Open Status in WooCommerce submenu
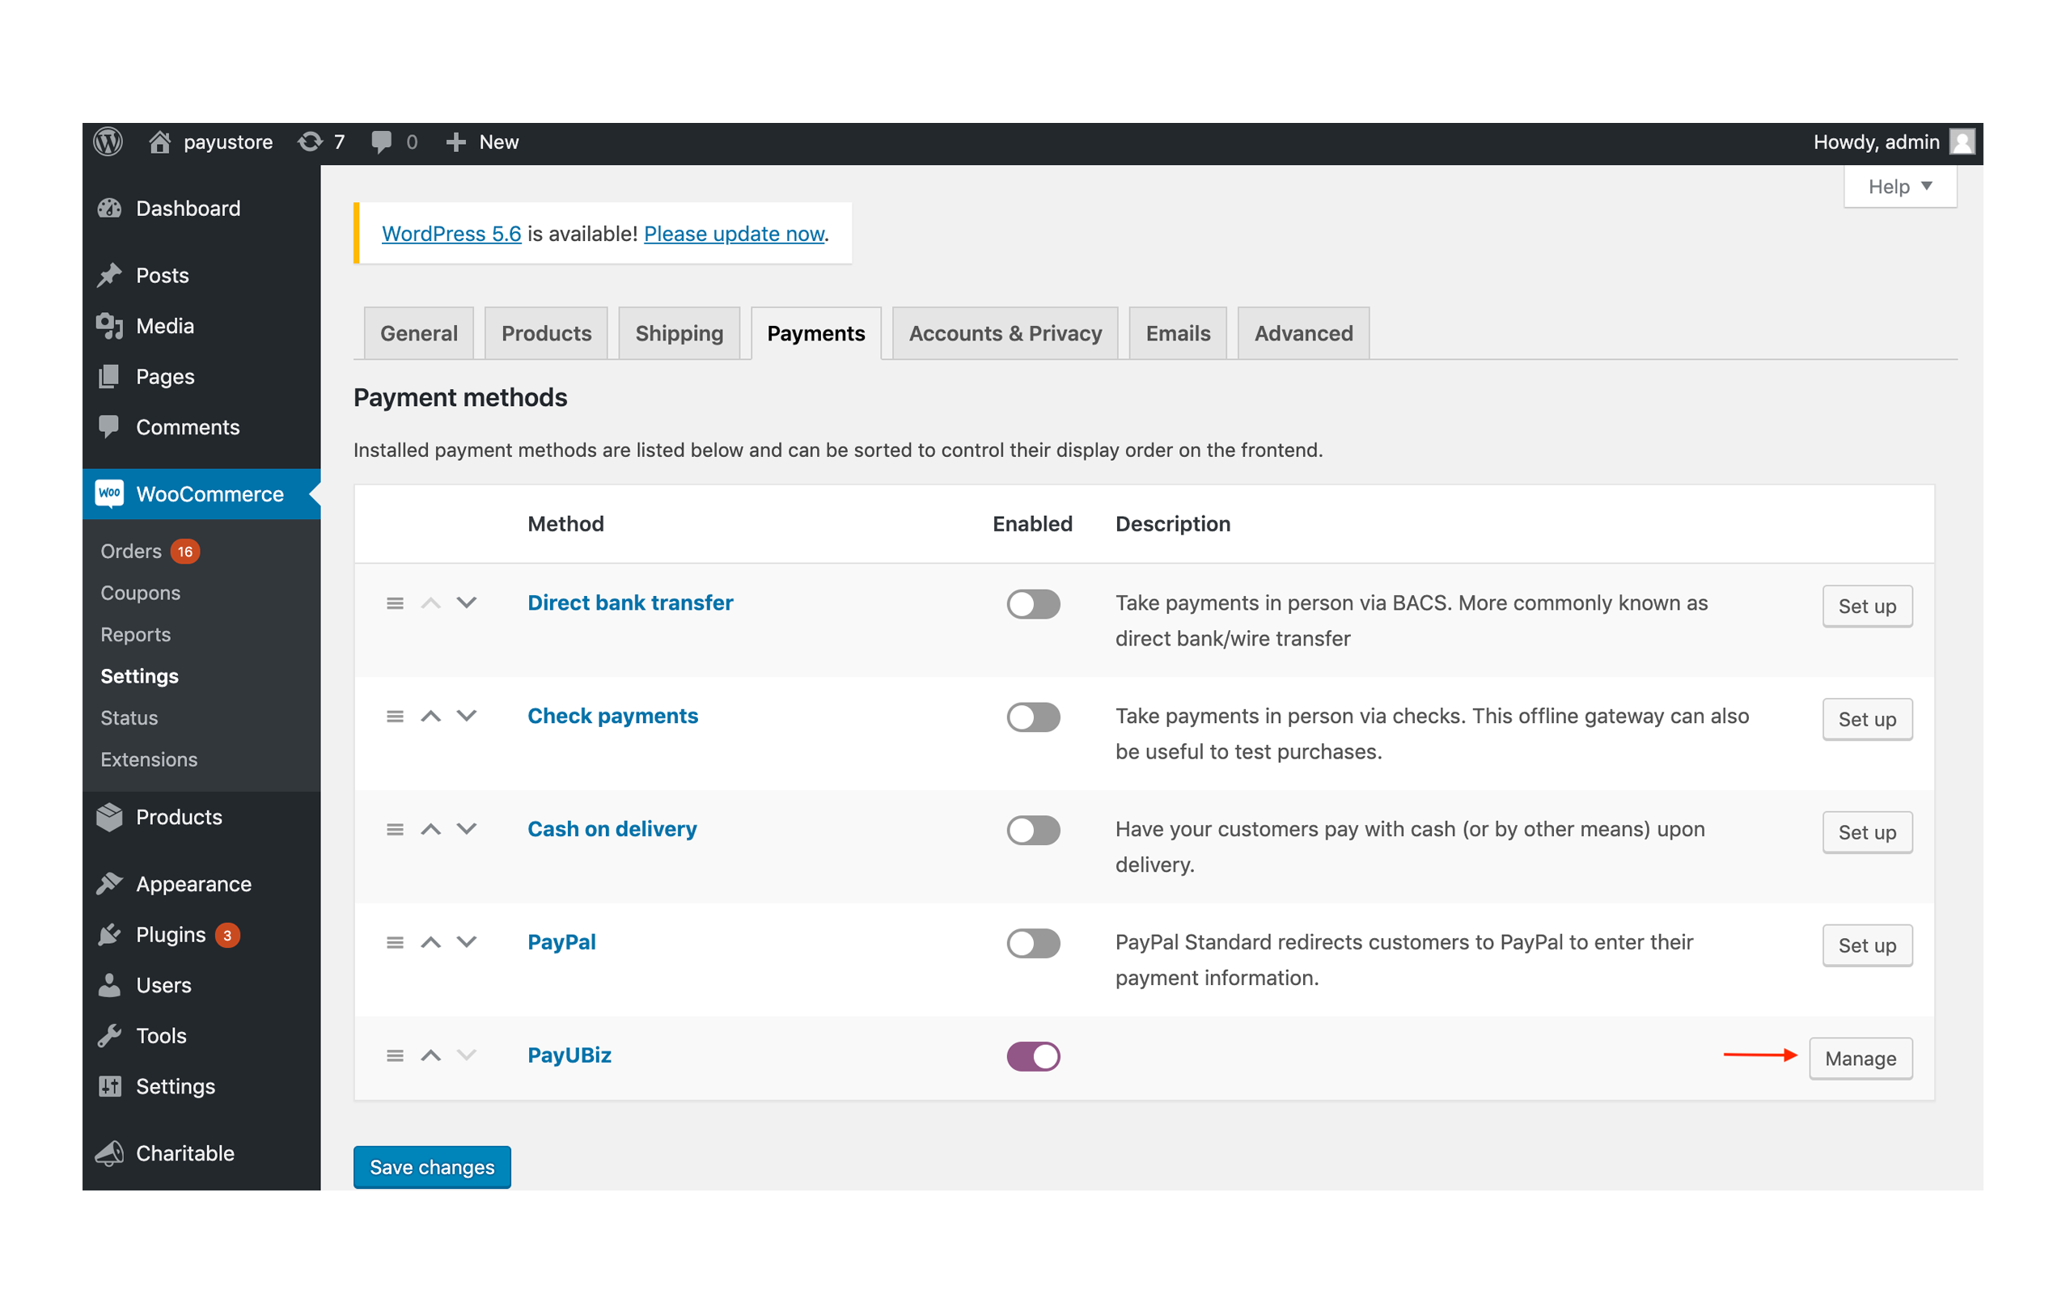The width and height of the screenshot is (2066, 1294). [129, 718]
